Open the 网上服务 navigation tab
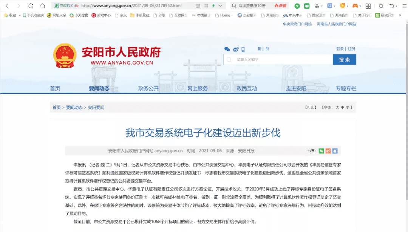This screenshot has width=408, height=232. click(198, 88)
